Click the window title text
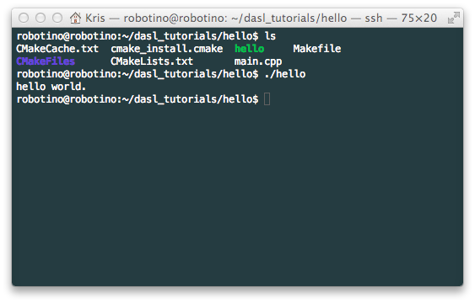 pos(262,19)
